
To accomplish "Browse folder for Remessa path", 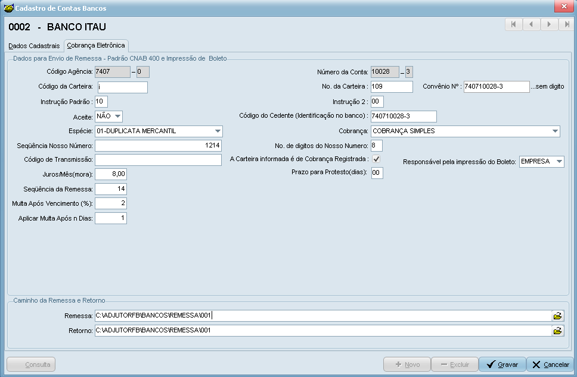I will [557, 316].
